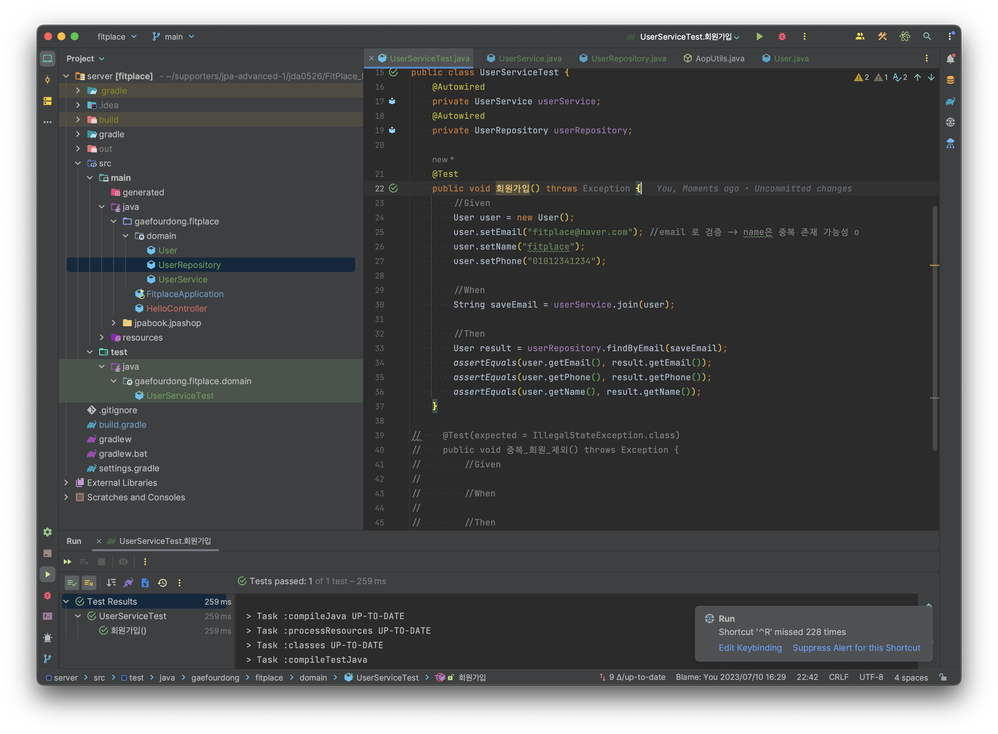998x734 pixels.
Task: Open the Services gear tool window
Action: click(48, 532)
